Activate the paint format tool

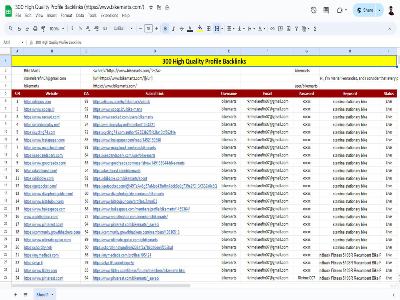[43, 29]
